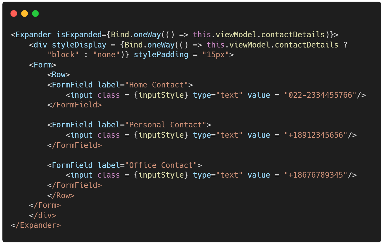Click the "Office Contact" label string
Image resolution: width=383 pixels, height=244 pixels.
tap(161, 165)
